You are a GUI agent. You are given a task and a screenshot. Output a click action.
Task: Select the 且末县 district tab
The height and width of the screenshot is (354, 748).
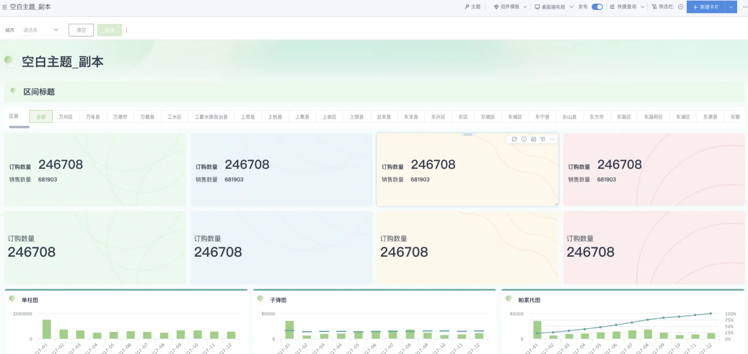(384, 117)
